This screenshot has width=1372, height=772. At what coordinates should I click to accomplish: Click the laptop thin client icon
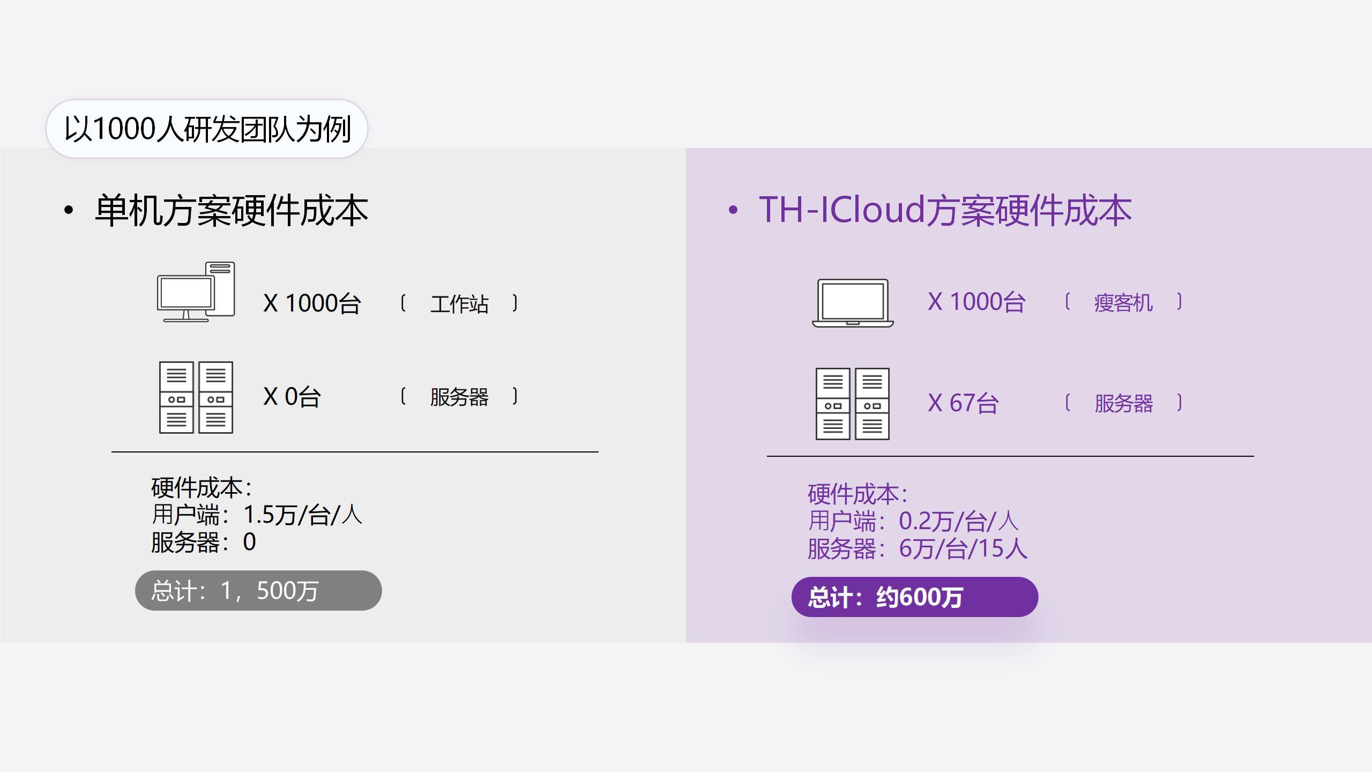tap(853, 303)
